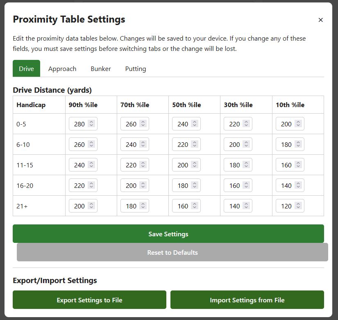Edit 0-5 handicap 50th %ile value field
Screen dimensions: 338x320
point(186,124)
